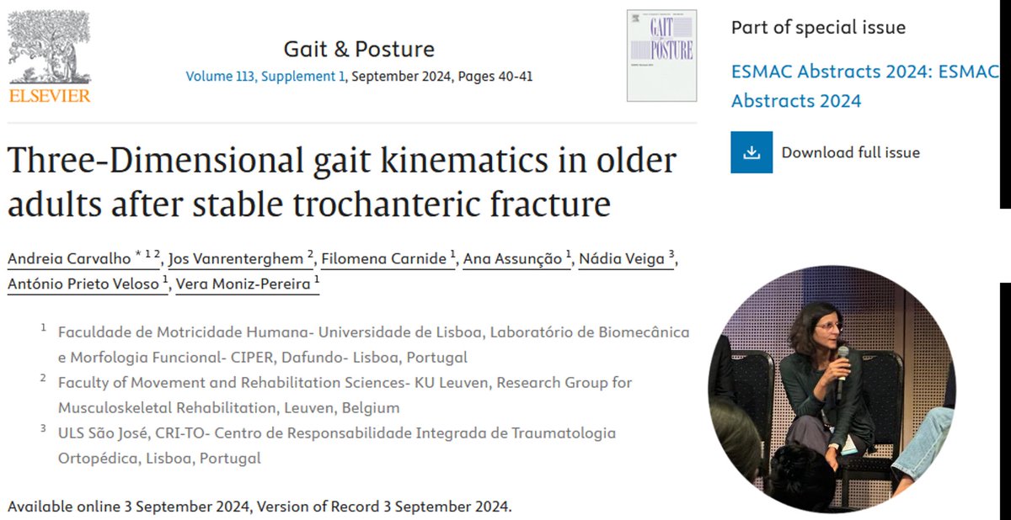Screen dimensions: 1011x520
Task: Click 'September 2024, Pages 40-41' text
Action: click(441, 77)
